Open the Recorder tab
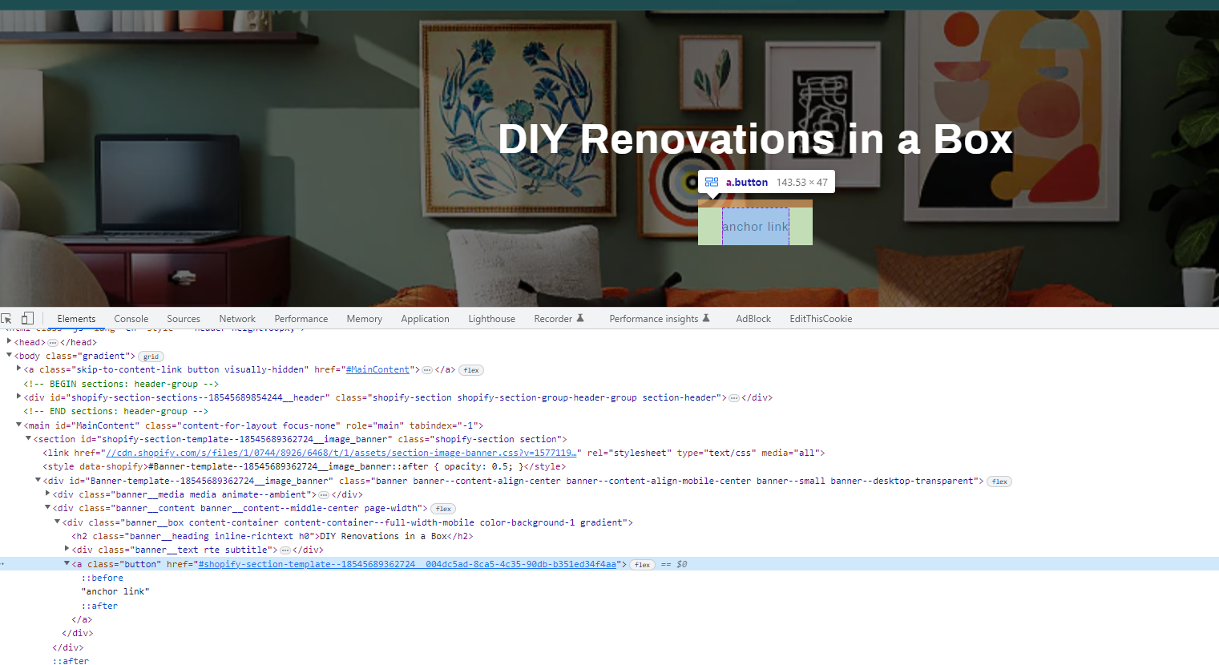This screenshot has width=1219, height=665. (x=559, y=319)
